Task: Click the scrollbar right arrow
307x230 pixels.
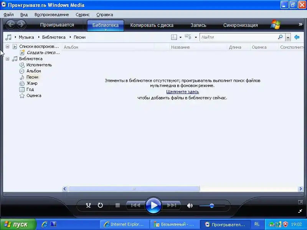Action: 300,189
